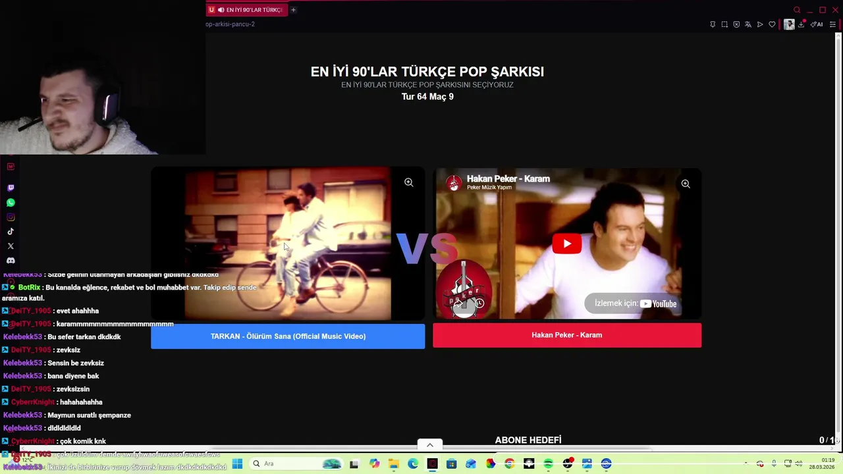Open the AI assistant button
The width and height of the screenshot is (843, 474).
(x=817, y=24)
